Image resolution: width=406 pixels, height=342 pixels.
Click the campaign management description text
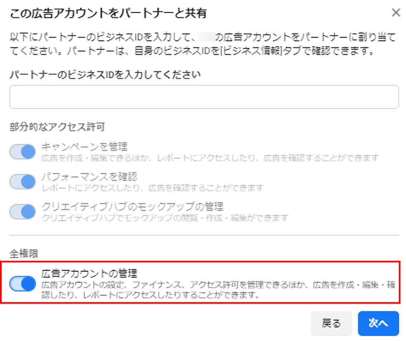[x=210, y=158]
